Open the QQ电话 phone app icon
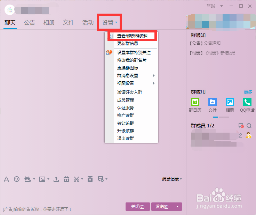This screenshot has height=215, width=256. click(x=247, y=102)
